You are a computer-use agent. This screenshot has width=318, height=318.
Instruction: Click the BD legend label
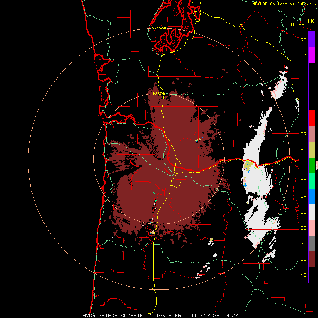pyautogui.click(x=304, y=150)
